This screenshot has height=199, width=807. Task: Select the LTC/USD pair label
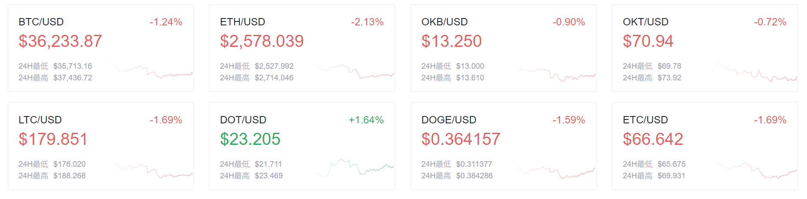[x=40, y=120]
